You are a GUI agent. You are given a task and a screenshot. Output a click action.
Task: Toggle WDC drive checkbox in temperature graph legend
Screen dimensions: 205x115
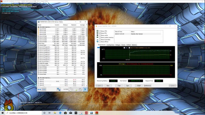(129, 48)
